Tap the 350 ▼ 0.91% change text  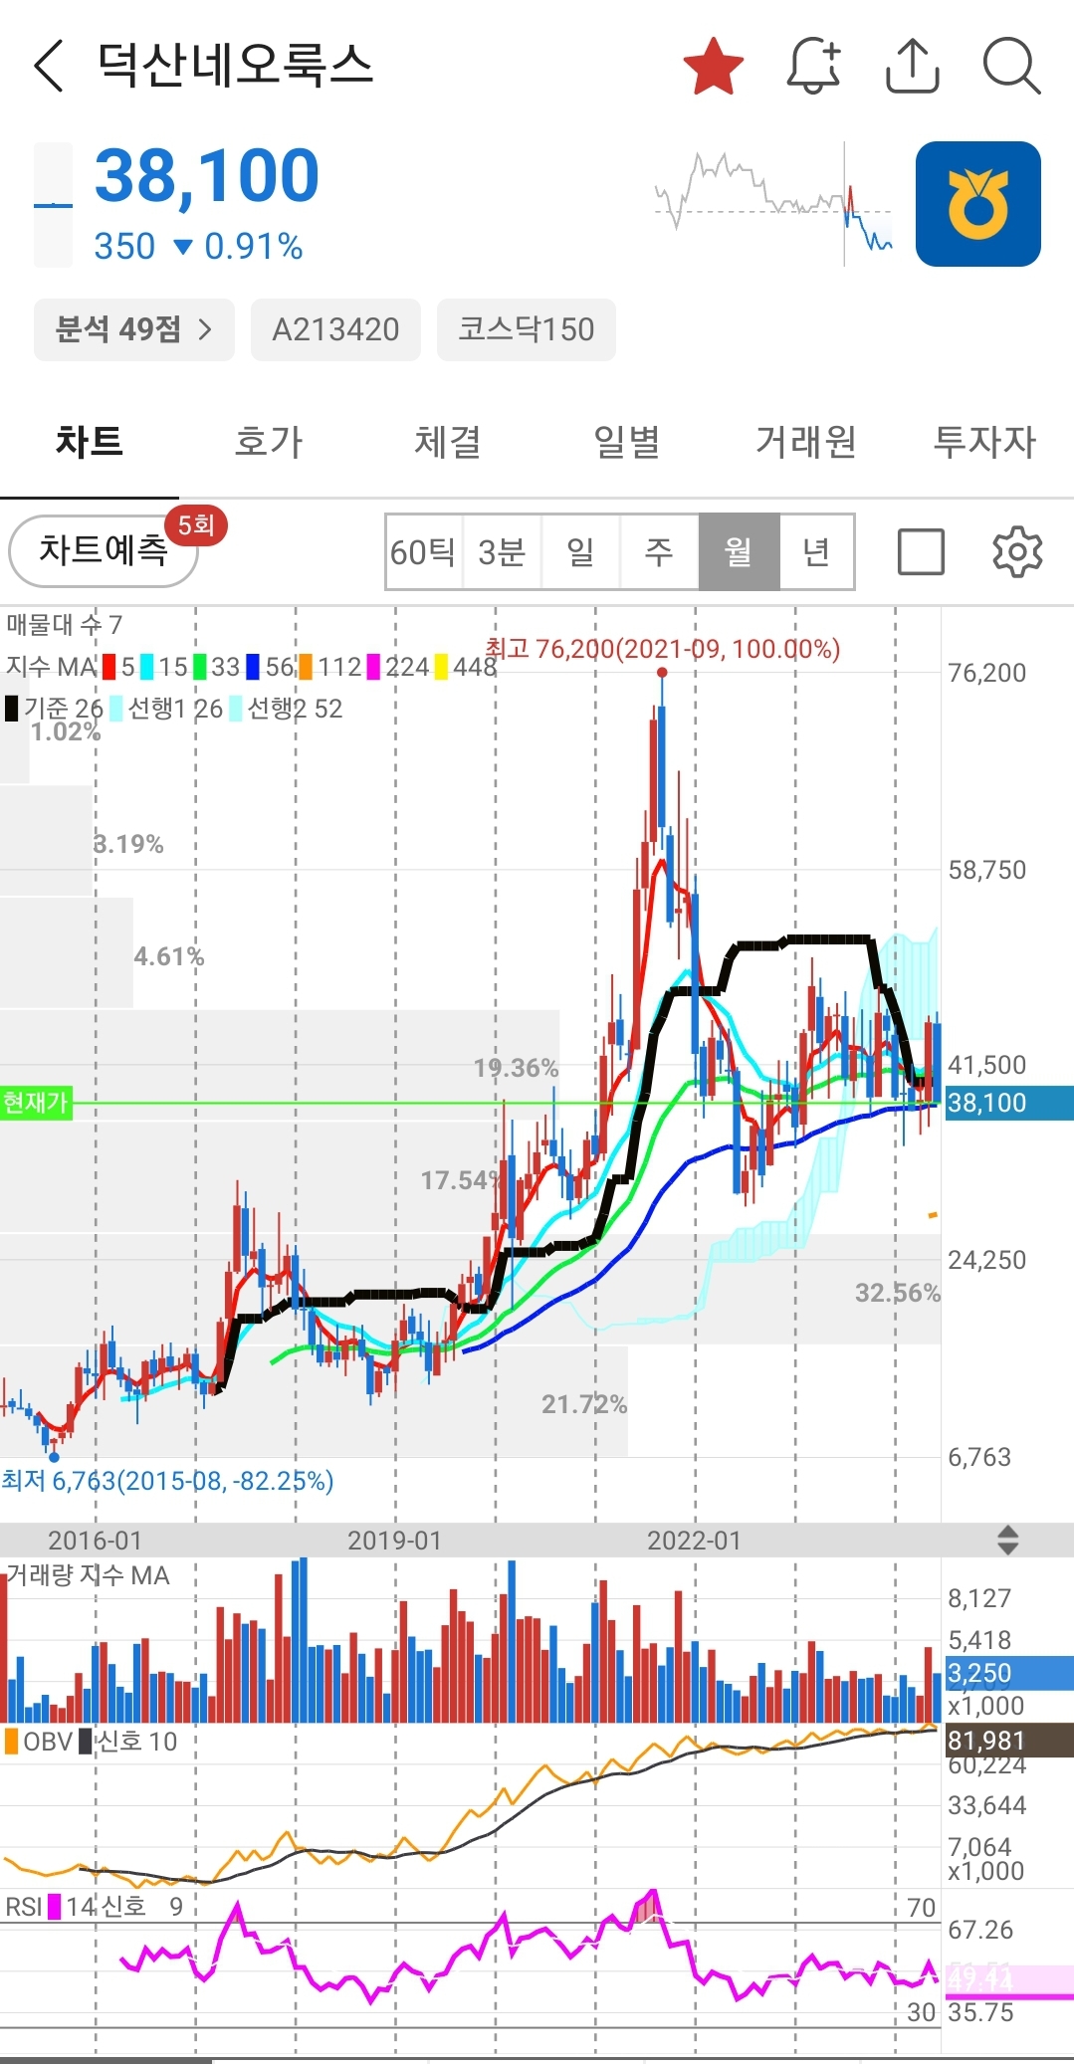[198, 246]
